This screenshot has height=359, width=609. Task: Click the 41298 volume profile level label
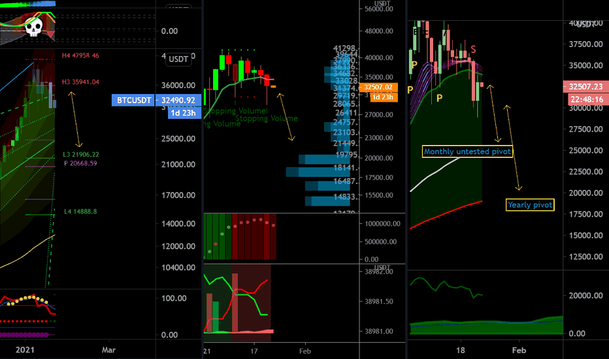346,48
